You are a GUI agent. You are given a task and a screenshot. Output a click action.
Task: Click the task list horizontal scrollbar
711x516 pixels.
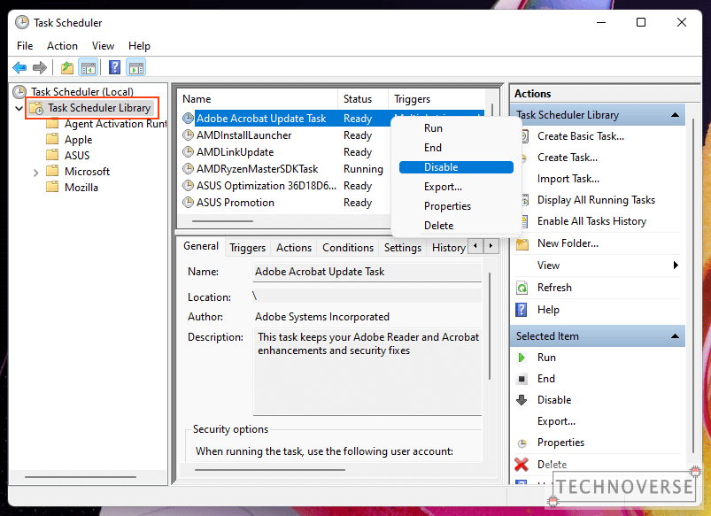(x=222, y=221)
